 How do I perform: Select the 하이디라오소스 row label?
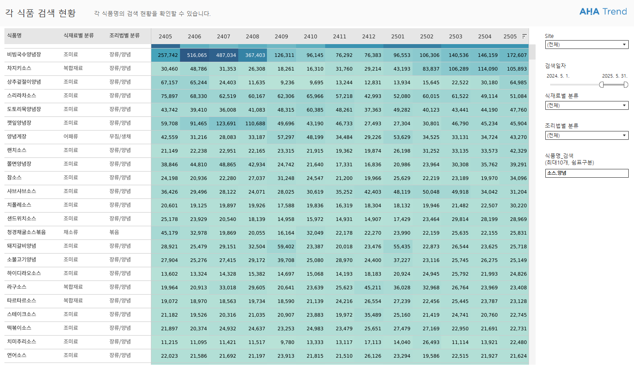pos(24,273)
